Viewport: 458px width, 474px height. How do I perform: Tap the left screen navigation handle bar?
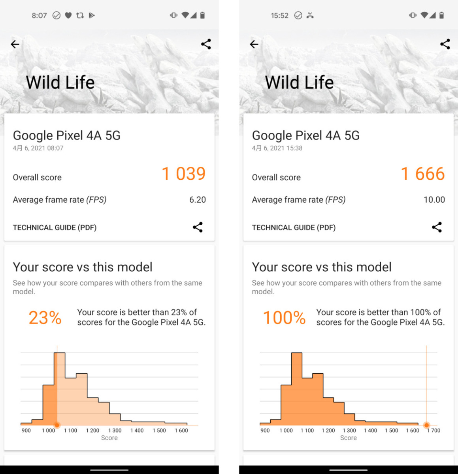(x=109, y=470)
